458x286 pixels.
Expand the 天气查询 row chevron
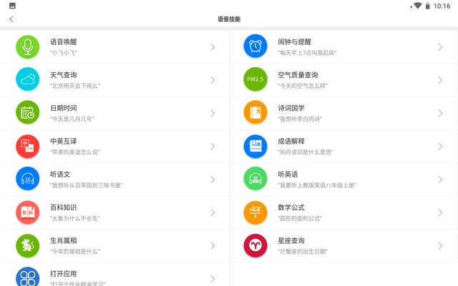[213, 80]
